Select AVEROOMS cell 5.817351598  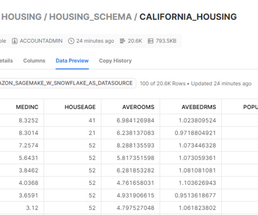tap(130, 158)
